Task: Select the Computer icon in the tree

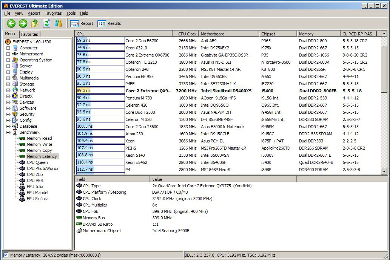Action: point(15,48)
